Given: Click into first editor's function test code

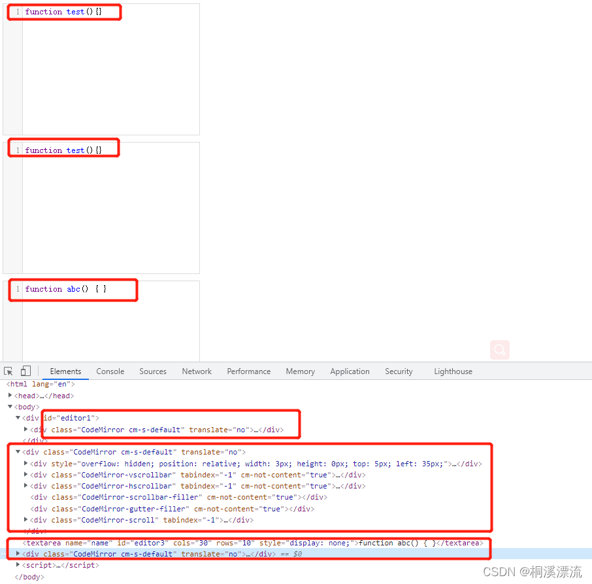Looking at the screenshot, I should coord(63,12).
